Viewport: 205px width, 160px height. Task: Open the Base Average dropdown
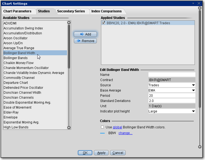193,90
